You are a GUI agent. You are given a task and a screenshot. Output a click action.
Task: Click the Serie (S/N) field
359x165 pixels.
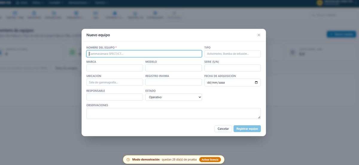(232, 68)
